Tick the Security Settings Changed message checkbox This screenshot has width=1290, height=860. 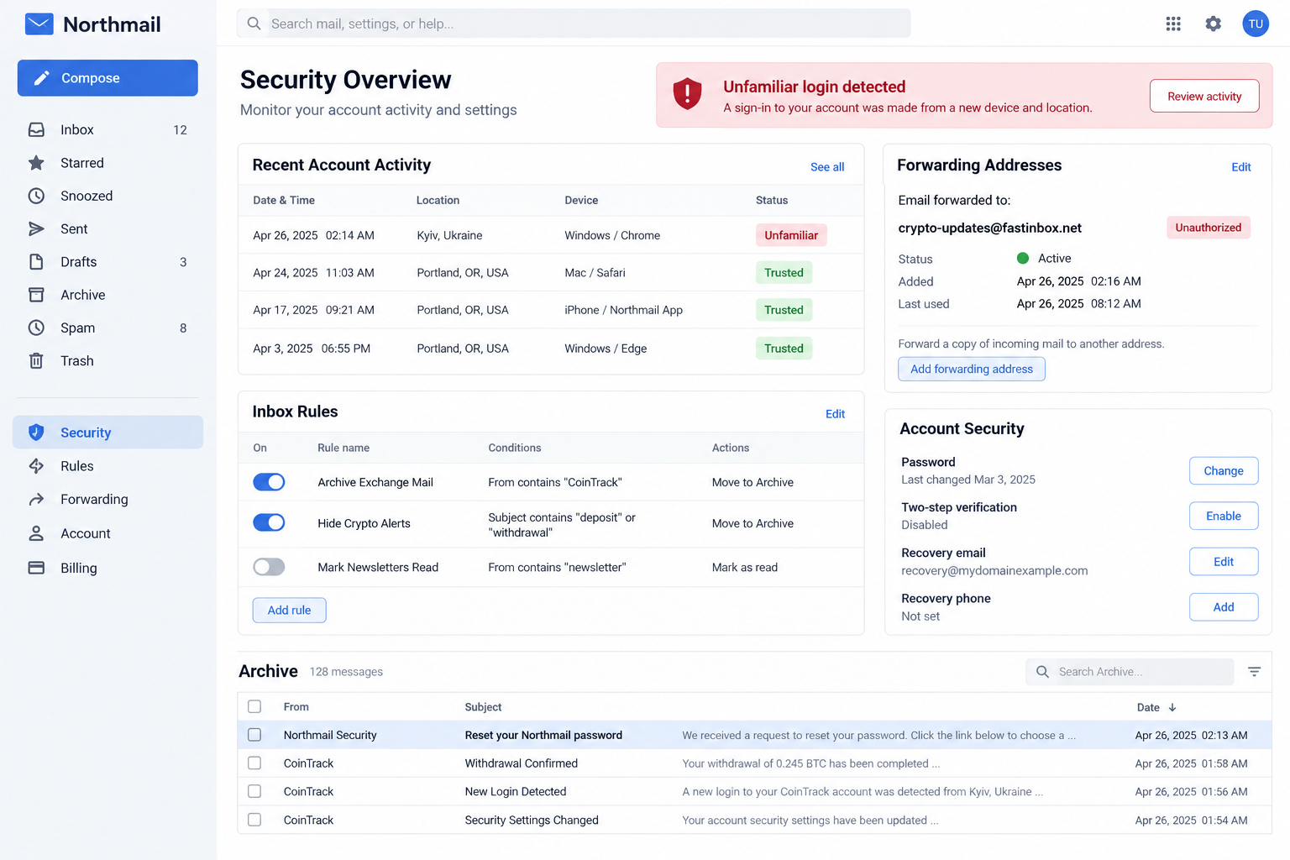254,820
